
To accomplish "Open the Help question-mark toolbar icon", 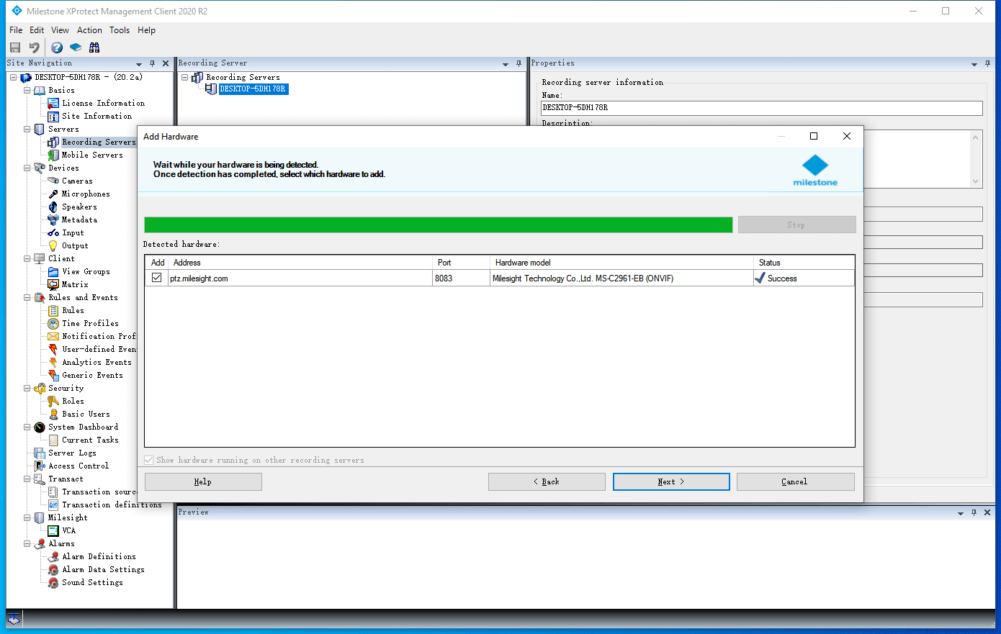I will point(57,47).
